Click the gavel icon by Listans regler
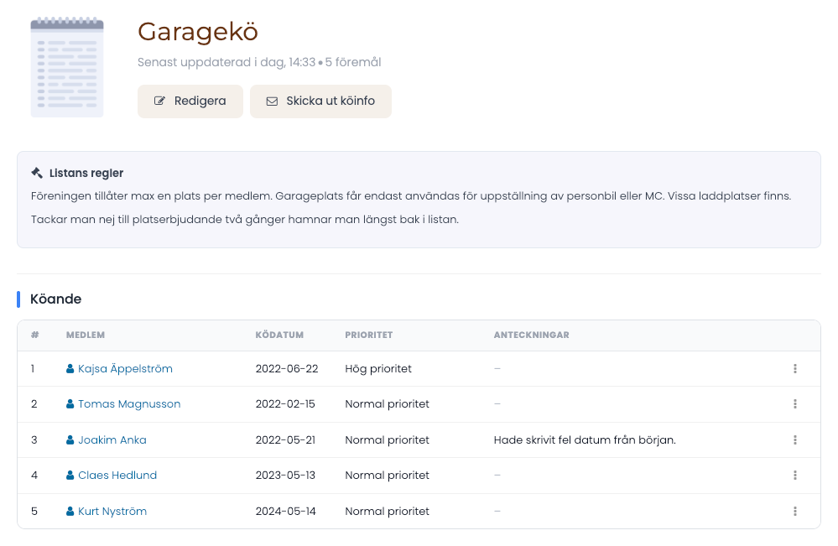 [x=37, y=173]
